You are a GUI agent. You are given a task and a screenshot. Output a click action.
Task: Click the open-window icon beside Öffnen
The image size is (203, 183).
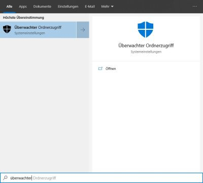pos(100,68)
